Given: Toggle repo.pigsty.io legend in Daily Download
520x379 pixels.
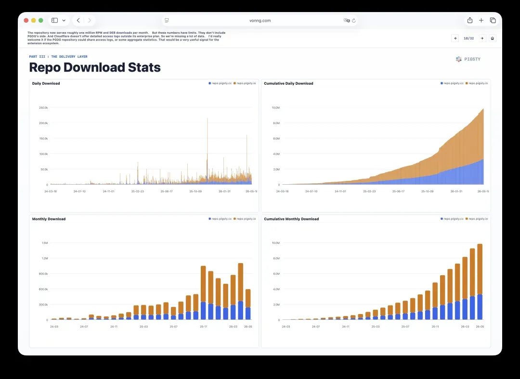Looking at the screenshot, I should [x=245, y=83].
